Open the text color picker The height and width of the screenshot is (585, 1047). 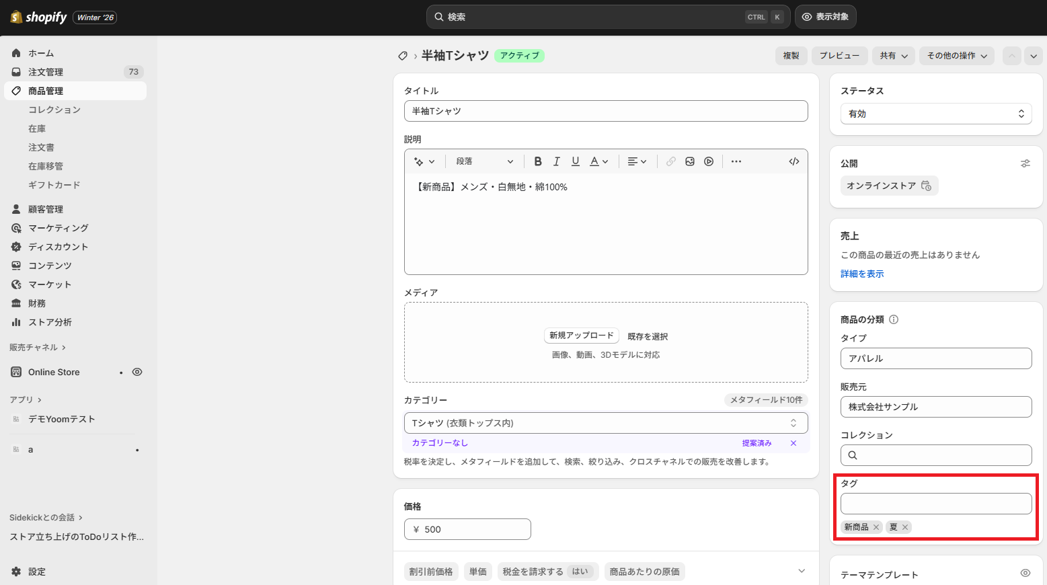pos(598,161)
